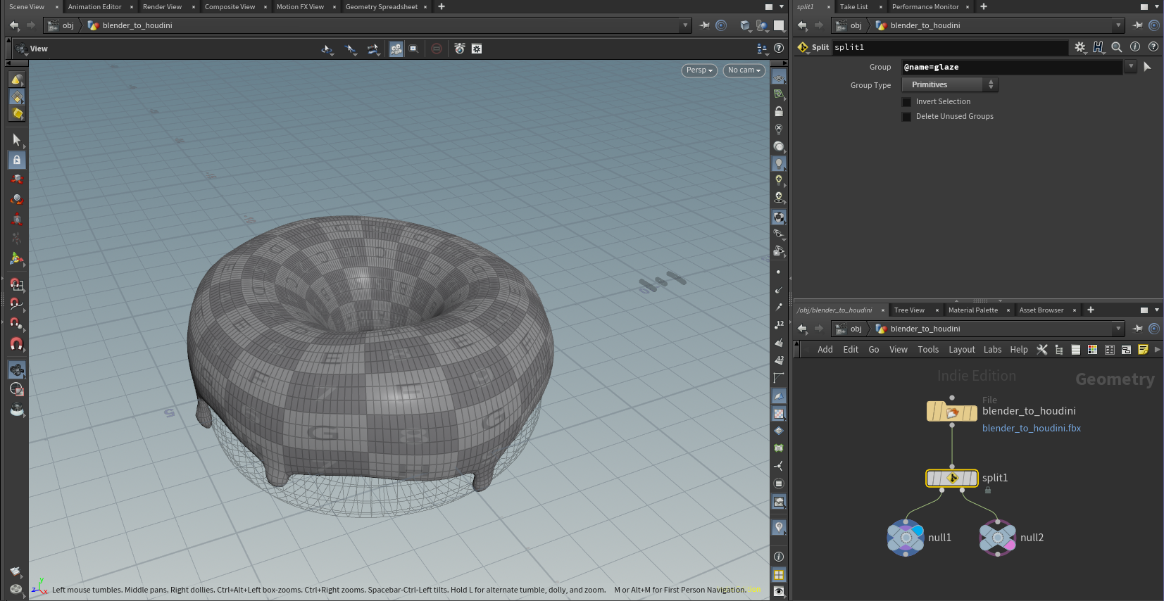Toggle the Secure Selection lock icon

click(17, 160)
